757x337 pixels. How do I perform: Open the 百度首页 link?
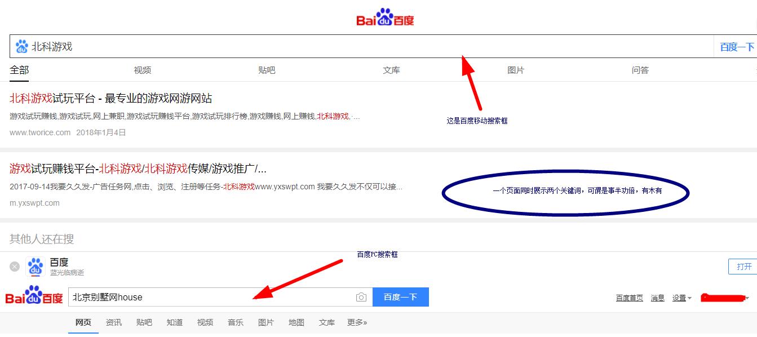(630, 298)
